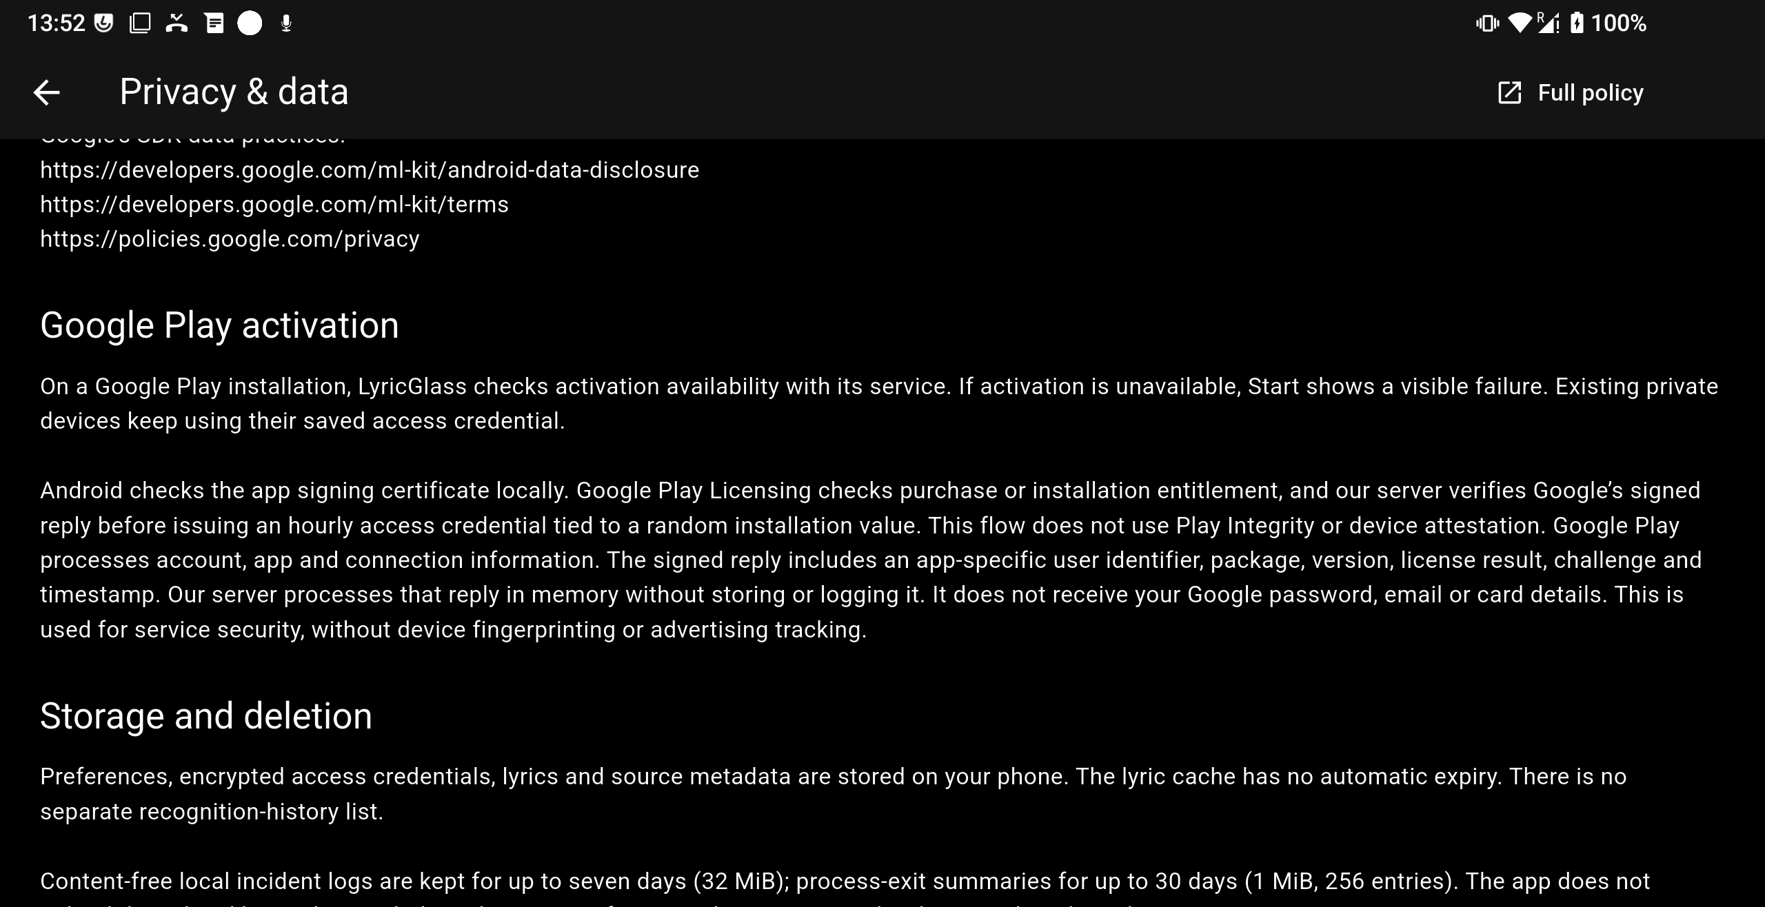Tap the Wi-Fi signal icon
Image resolution: width=1765 pixels, height=907 pixels.
click(1520, 23)
